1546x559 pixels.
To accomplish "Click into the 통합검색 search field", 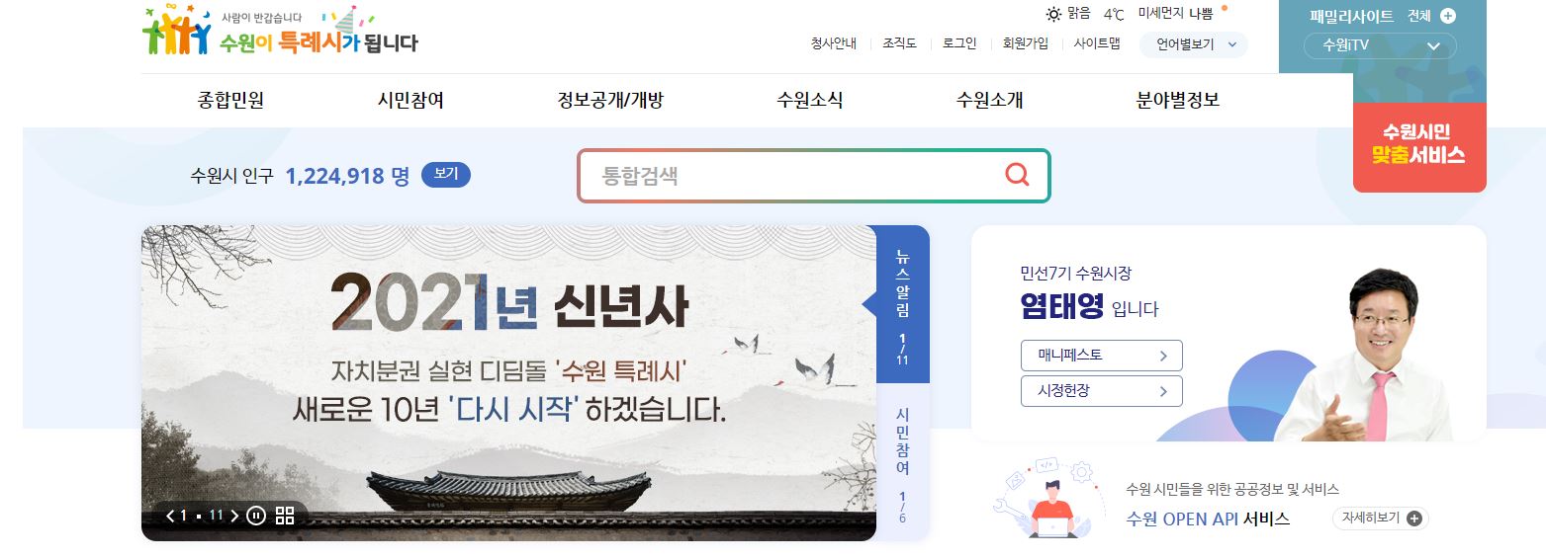I will (791, 176).
